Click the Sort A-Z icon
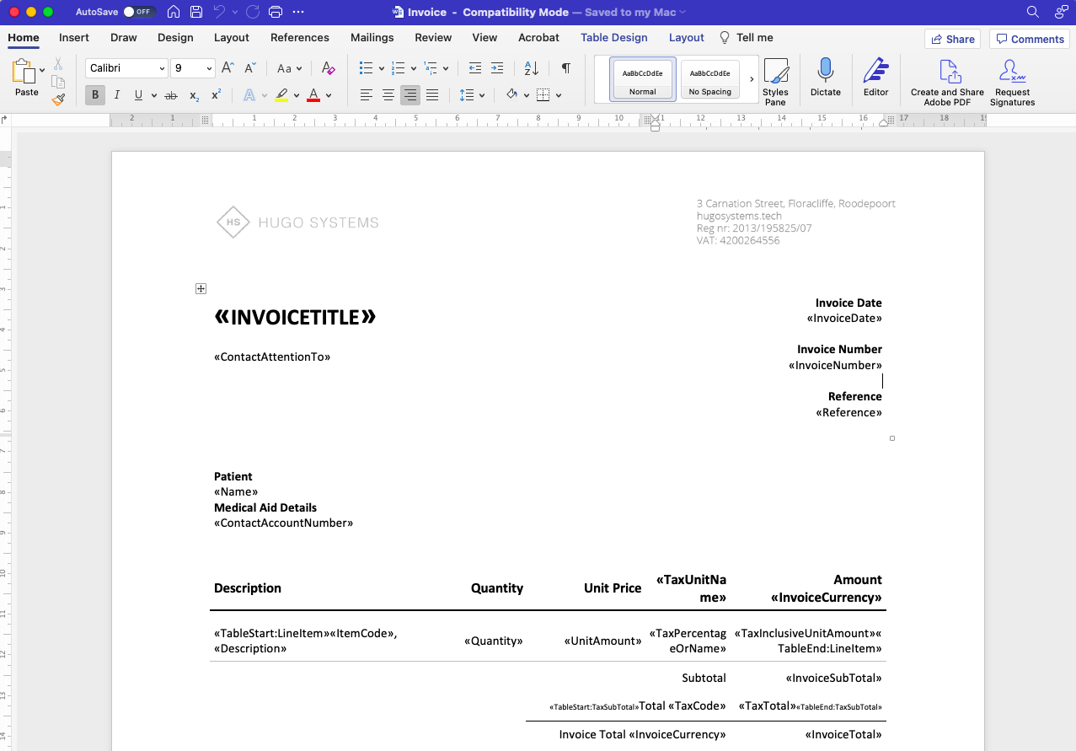 531,69
